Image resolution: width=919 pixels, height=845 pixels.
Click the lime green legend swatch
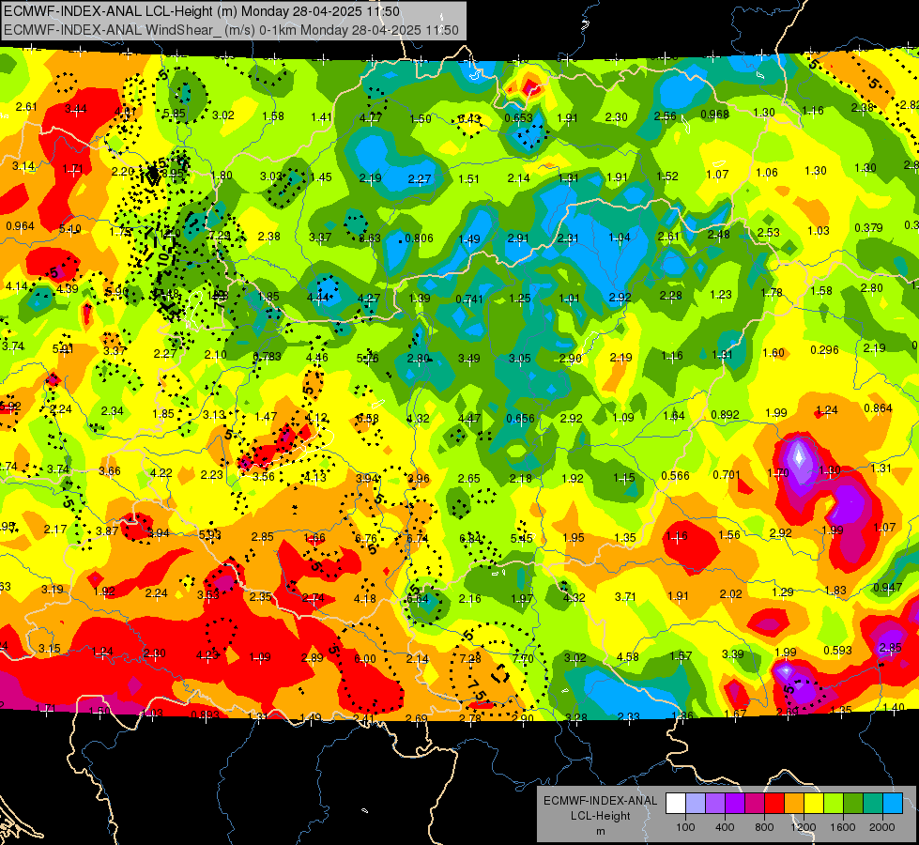pyautogui.click(x=834, y=804)
